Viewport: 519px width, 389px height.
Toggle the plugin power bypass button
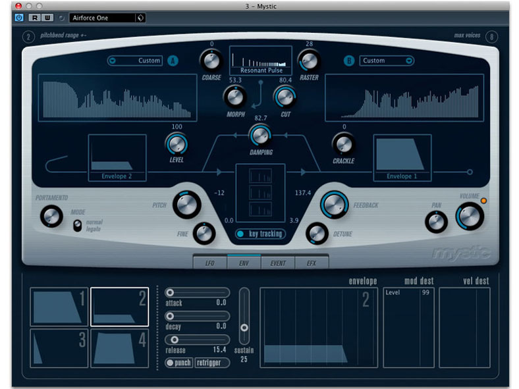click(x=19, y=18)
